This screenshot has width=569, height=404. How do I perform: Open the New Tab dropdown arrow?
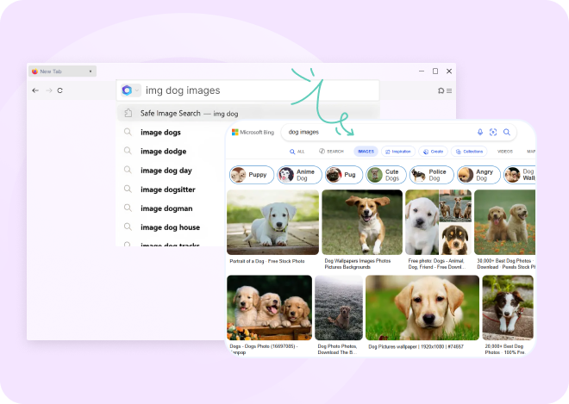(91, 71)
